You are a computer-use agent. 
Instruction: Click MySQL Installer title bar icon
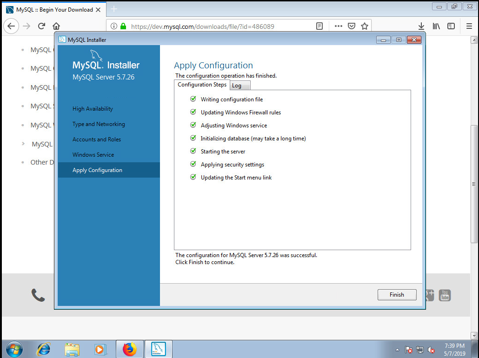[62, 40]
